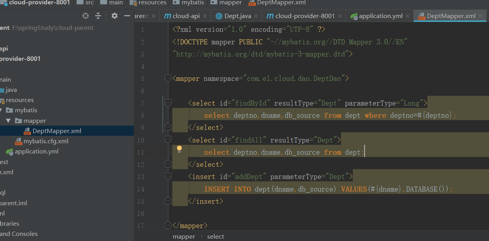Collapse the mapper folder arrow in tree
Viewport: 489px width, 241px height.
(8, 121)
